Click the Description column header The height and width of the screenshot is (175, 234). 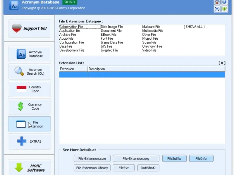(156, 69)
